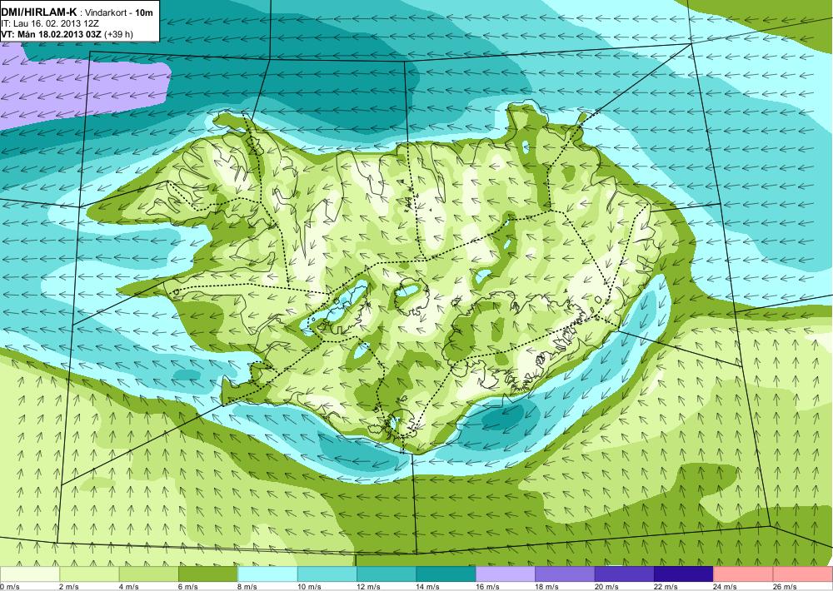Image resolution: width=833 pixels, height=591 pixels.
Task: Click the legend swatch between 20 and 22 m/s
Action: point(625,574)
